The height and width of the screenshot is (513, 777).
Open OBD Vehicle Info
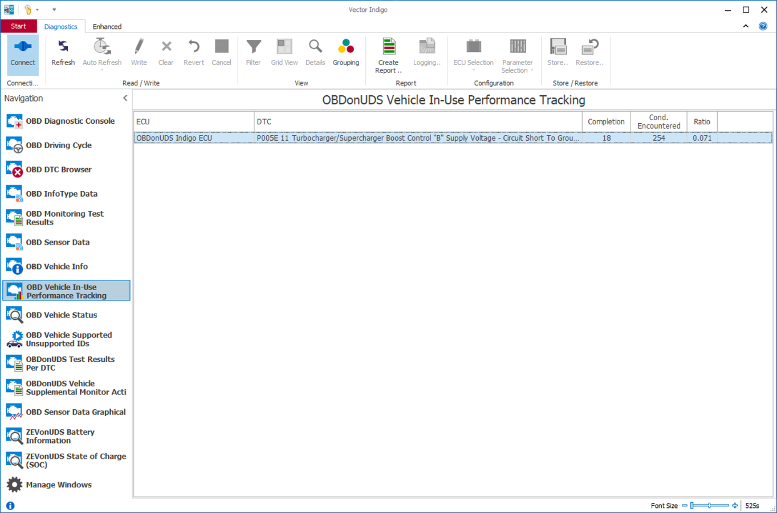pos(67,267)
